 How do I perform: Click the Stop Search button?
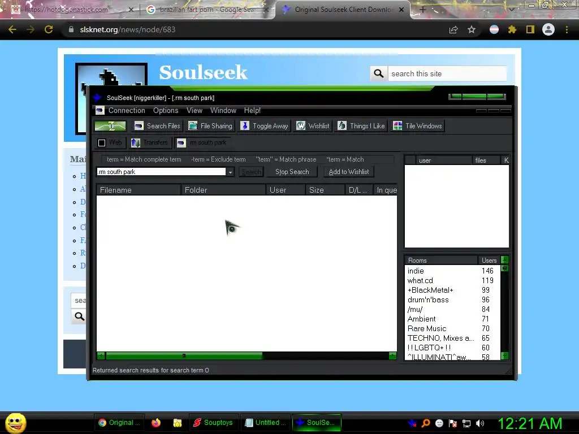pos(292,172)
